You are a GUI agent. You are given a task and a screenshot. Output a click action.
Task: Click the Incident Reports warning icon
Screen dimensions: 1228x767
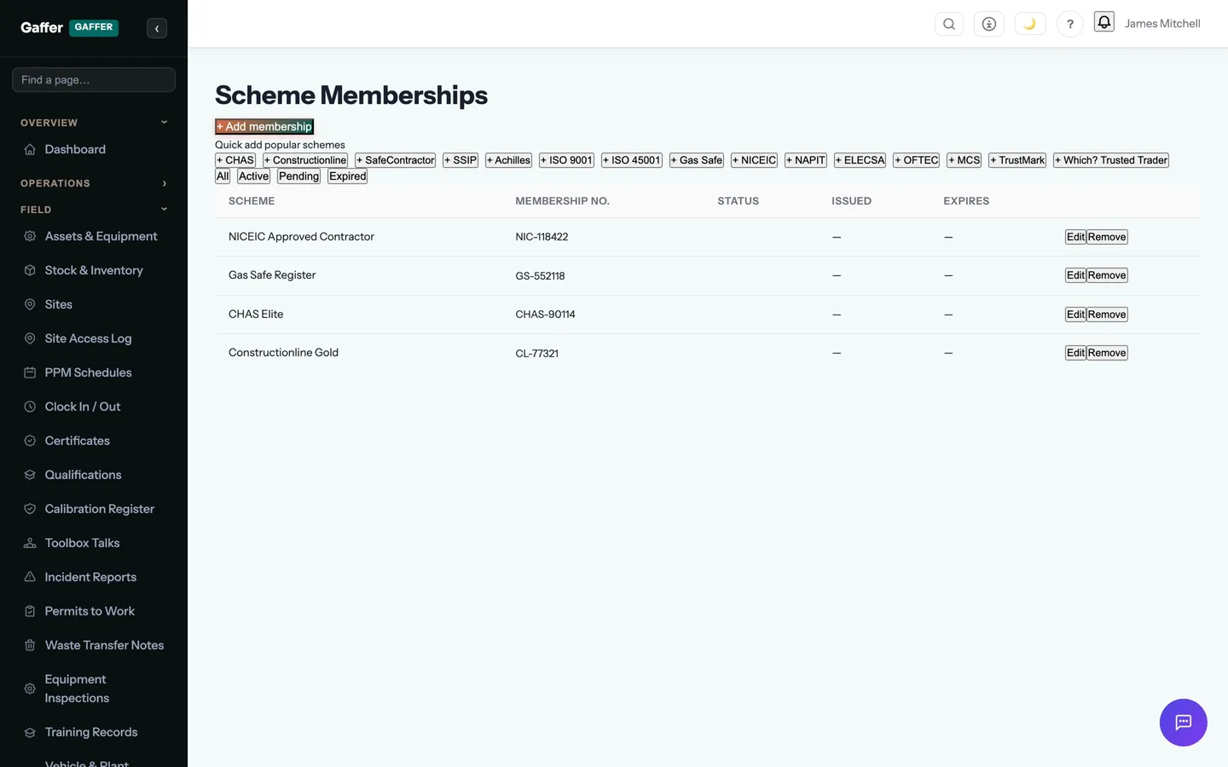coord(30,577)
